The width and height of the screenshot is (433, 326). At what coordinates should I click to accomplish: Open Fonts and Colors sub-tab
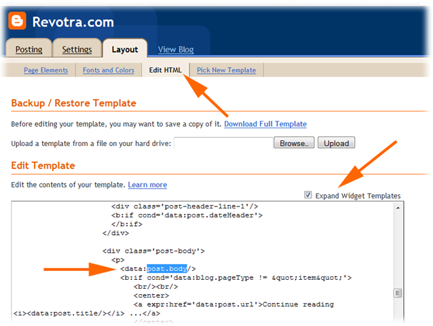[x=109, y=70]
